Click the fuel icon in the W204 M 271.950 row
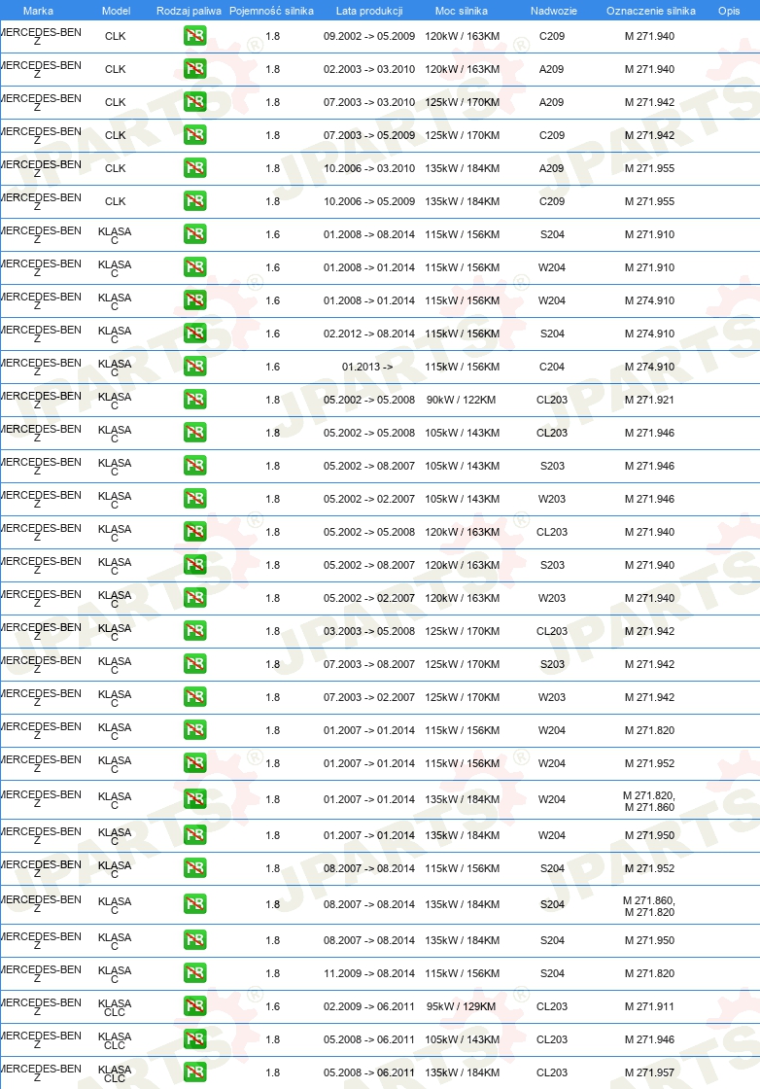760x1089 pixels. point(195,835)
